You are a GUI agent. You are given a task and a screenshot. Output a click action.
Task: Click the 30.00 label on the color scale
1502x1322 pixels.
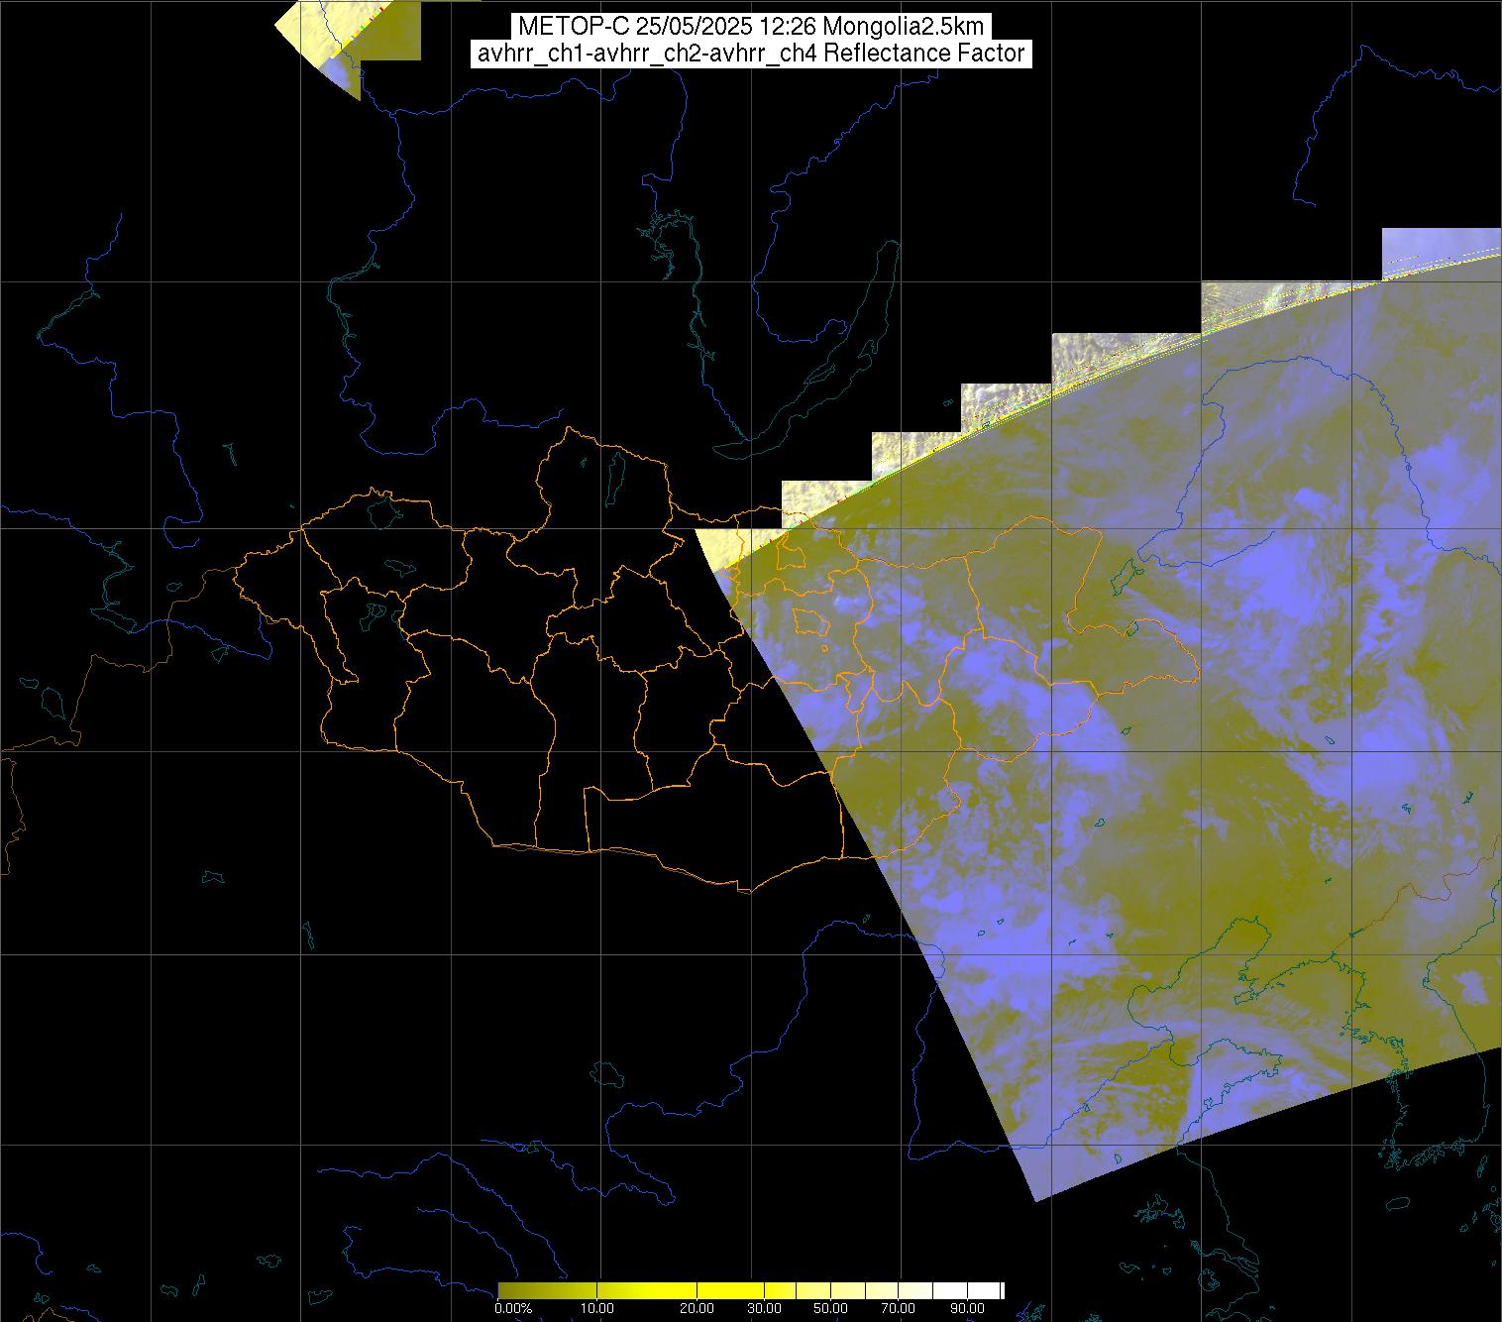[x=765, y=1308]
